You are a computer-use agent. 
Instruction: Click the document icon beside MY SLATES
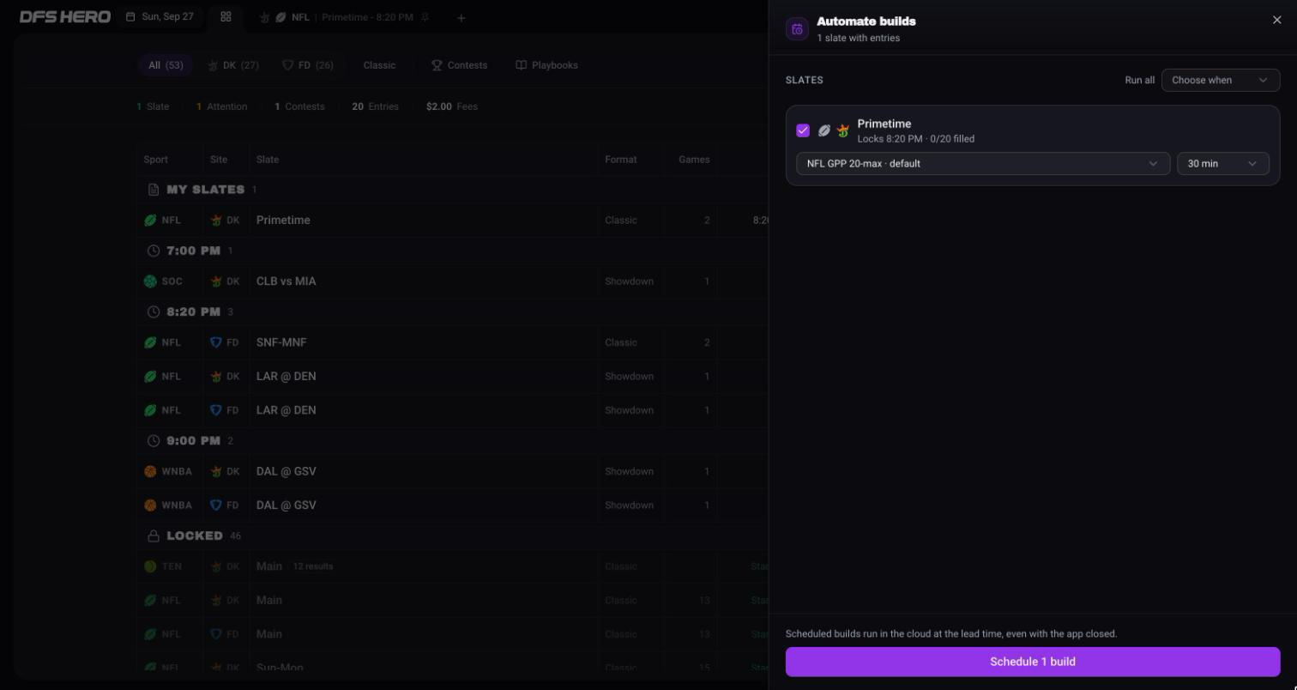pos(154,190)
